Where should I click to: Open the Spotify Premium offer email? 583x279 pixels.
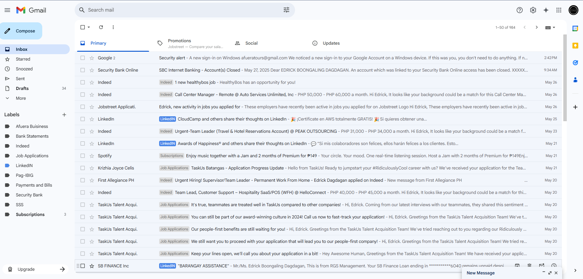pos(318,156)
